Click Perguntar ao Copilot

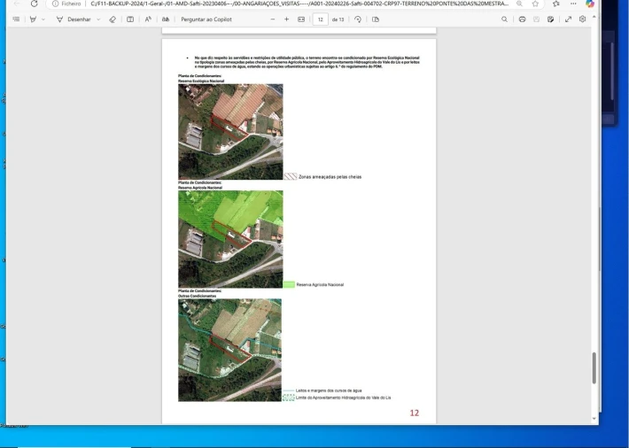tap(206, 19)
